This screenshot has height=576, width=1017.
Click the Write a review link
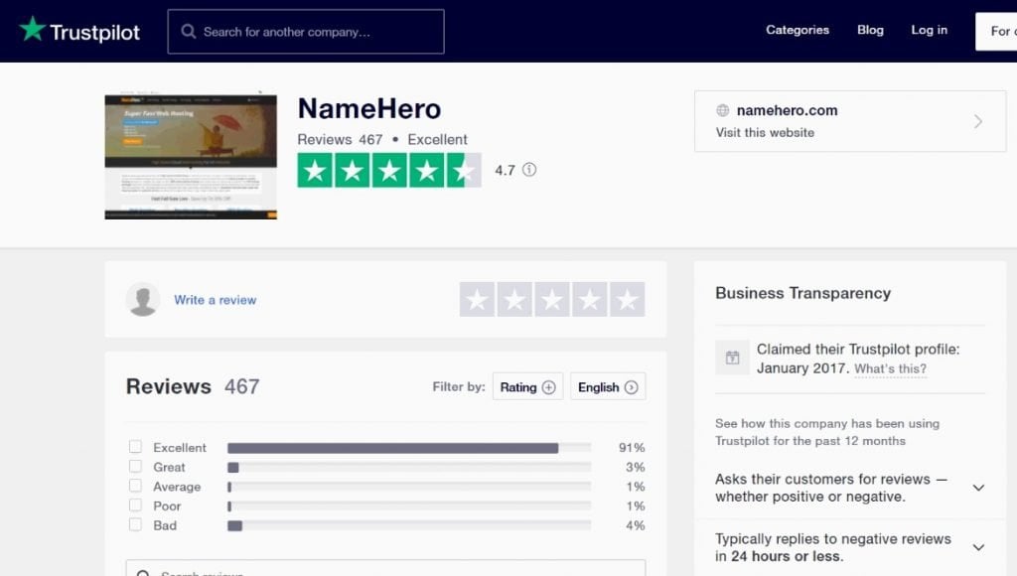(215, 300)
